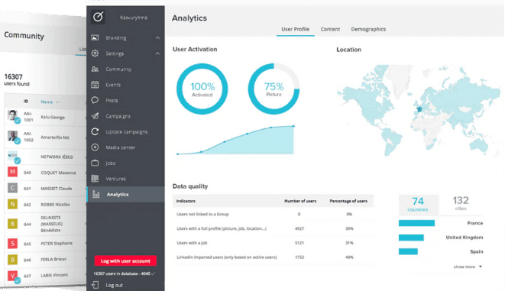This screenshot has height=291, width=505.
Task: Select the 74 countries tab
Action: pyautogui.click(x=418, y=205)
